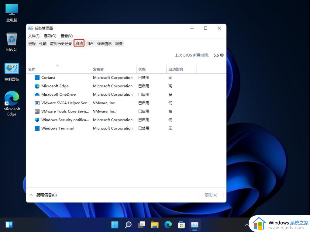Viewport: 310px width, 232px height.
Task: Open the 查看(V) menu
Action: click(x=67, y=36)
